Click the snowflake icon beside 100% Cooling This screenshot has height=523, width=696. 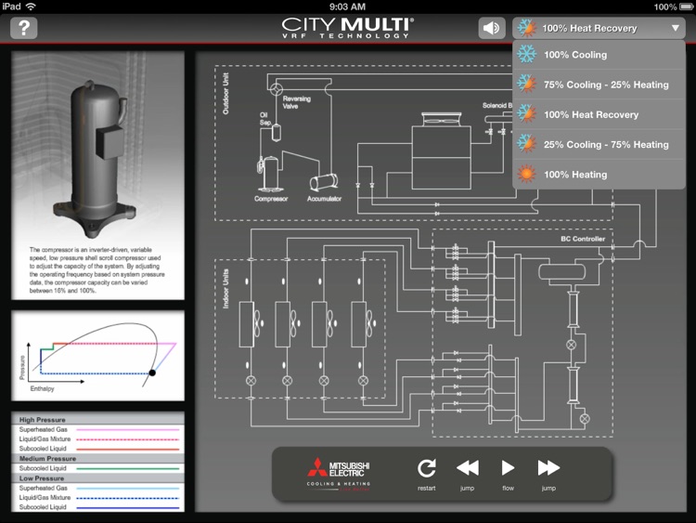click(526, 55)
